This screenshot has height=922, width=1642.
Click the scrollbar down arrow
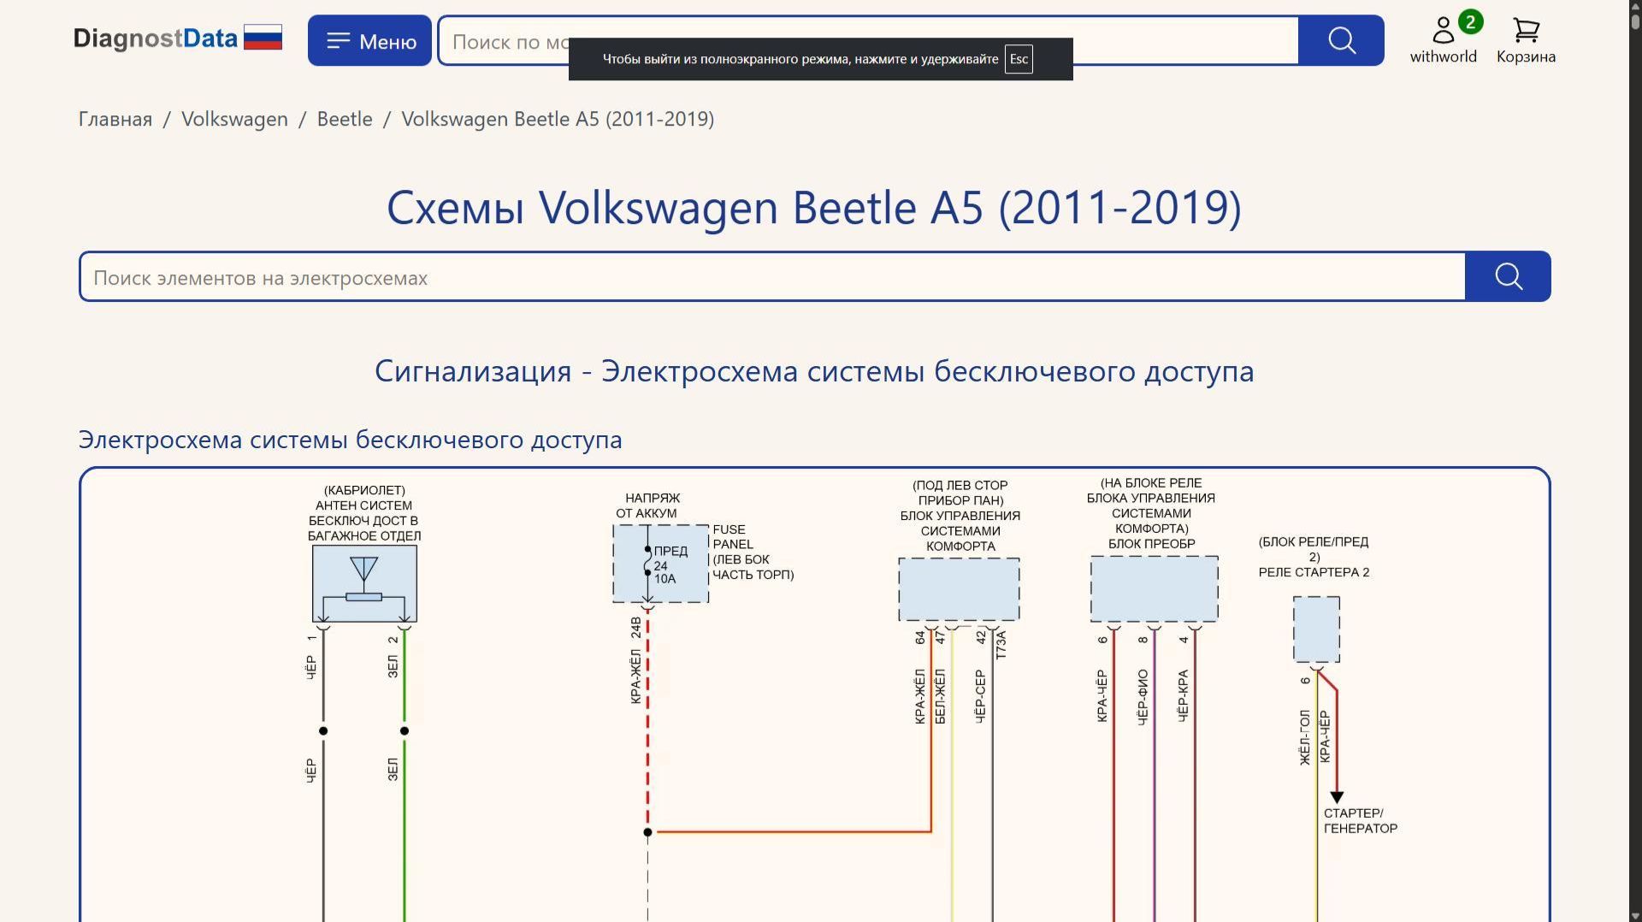1634,913
